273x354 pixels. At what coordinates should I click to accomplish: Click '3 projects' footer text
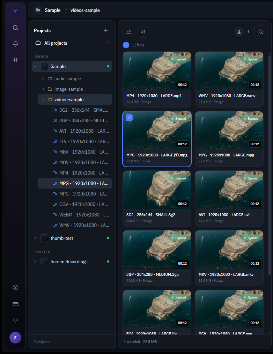tap(42, 342)
